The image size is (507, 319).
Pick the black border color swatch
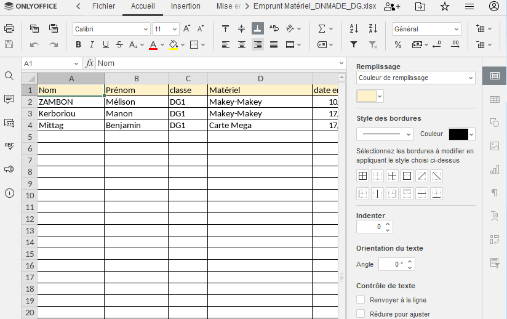(x=458, y=134)
